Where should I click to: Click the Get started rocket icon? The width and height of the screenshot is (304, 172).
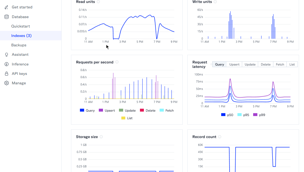(6, 7)
